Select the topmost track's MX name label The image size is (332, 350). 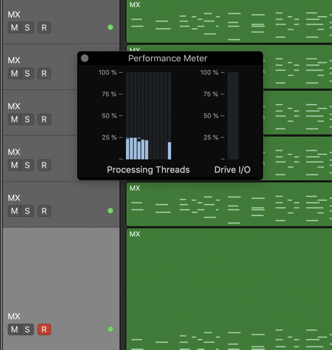pos(14,15)
